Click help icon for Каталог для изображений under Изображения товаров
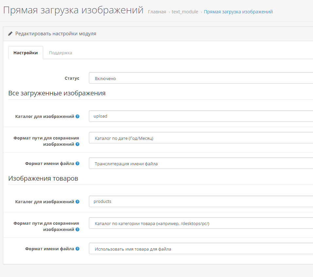Screen dimensions: 313x277 pyautogui.click(x=77, y=202)
